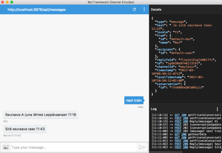Open the address bar kebab menu
Screen dimensions: 222x153
[144, 9]
